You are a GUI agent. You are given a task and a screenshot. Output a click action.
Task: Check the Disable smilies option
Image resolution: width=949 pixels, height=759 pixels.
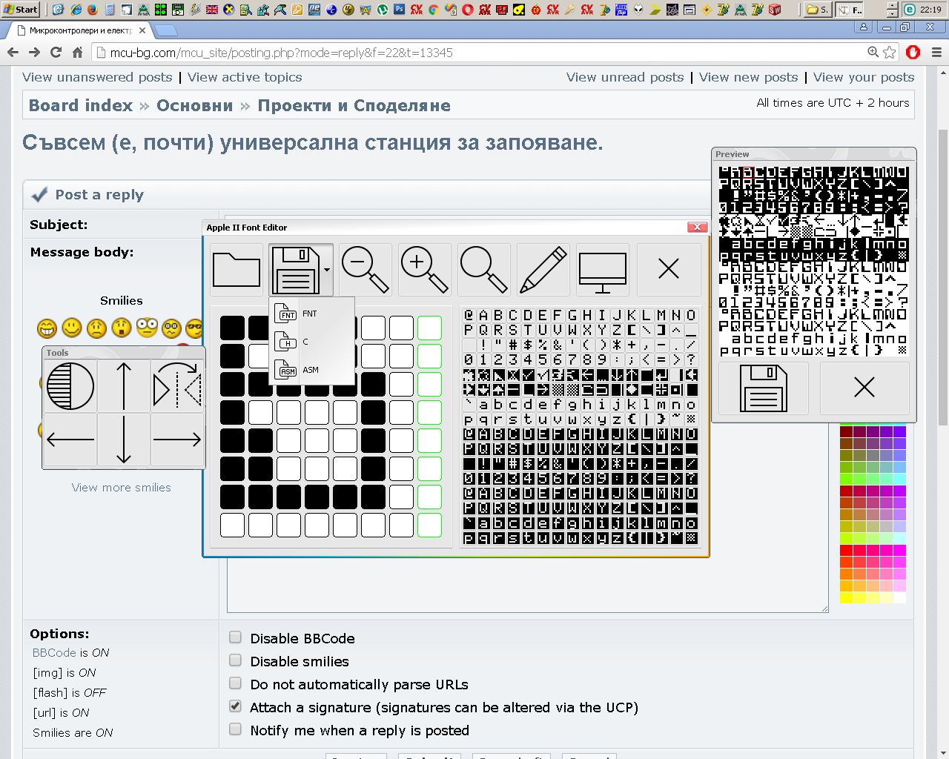(235, 660)
